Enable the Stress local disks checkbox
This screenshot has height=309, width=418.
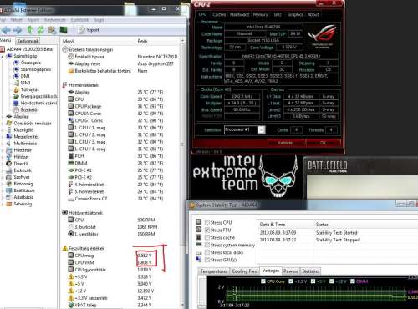207,252
